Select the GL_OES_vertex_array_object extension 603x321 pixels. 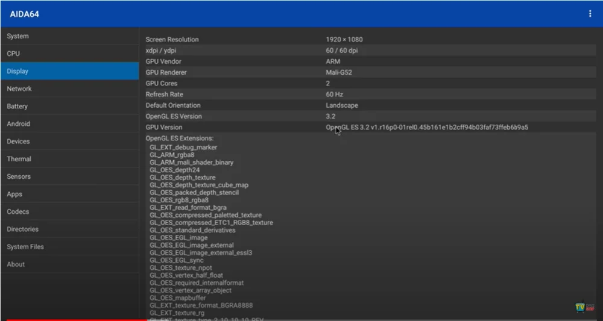[x=191, y=290]
